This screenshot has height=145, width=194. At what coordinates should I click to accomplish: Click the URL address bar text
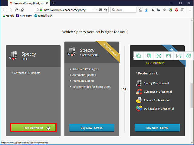tap(65, 10)
